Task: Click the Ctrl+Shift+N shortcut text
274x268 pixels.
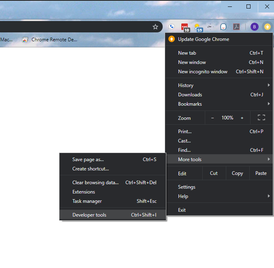Action: point(250,72)
